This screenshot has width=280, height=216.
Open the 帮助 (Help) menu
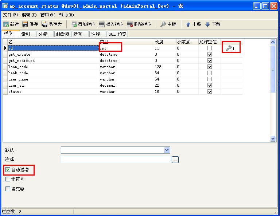pyautogui.click(x=66, y=15)
